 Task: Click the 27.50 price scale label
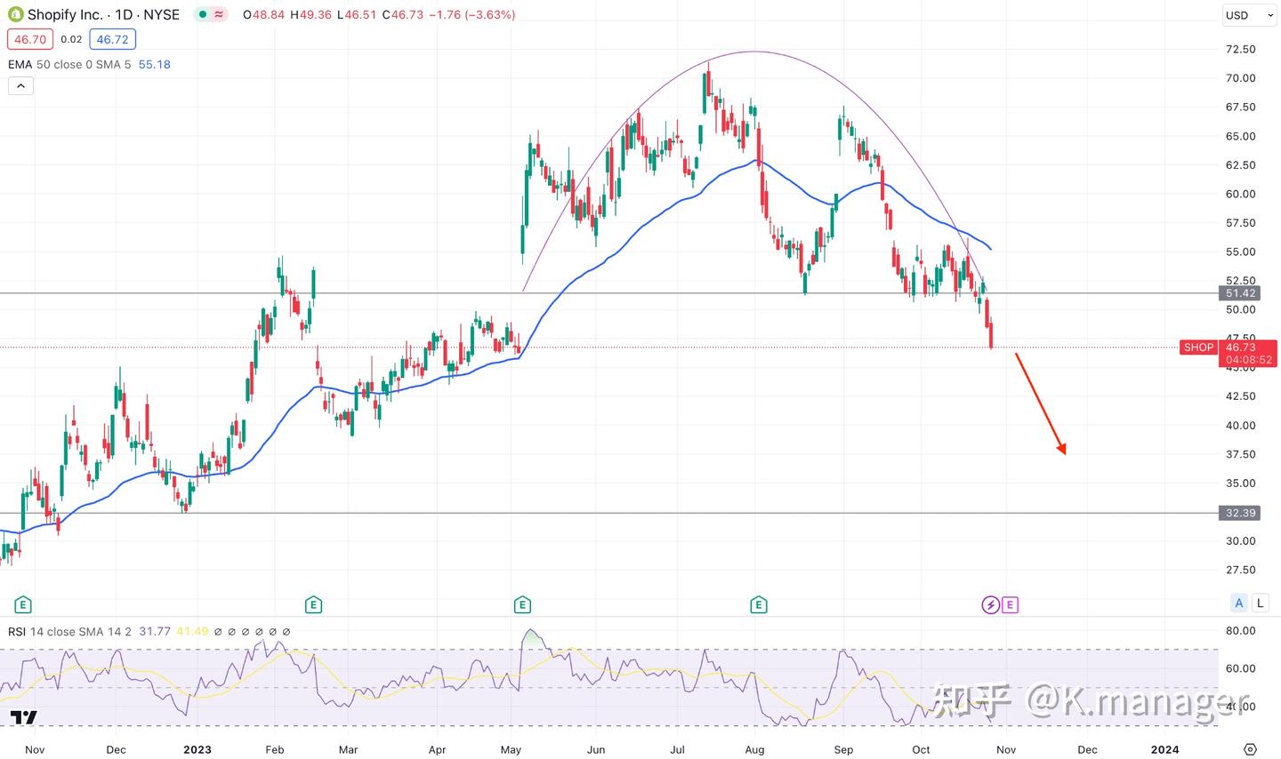point(1240,571)
